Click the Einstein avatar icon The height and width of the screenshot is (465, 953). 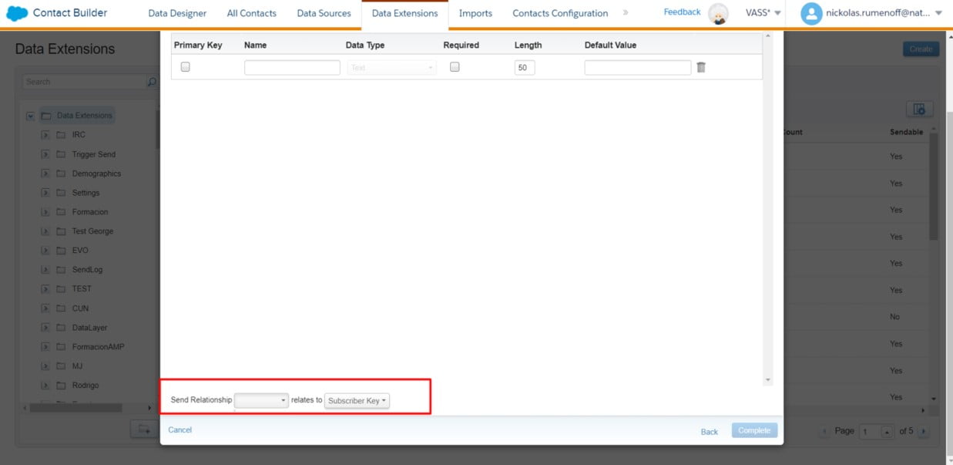coord(718,14)
